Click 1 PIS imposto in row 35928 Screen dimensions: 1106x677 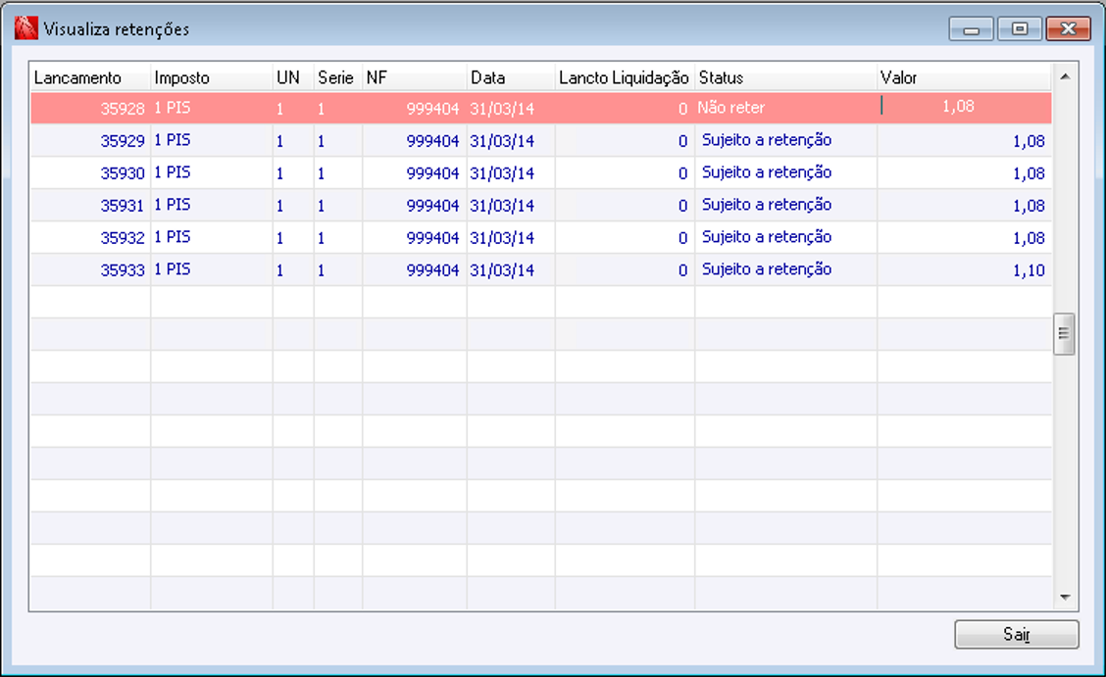click(173, 108)
